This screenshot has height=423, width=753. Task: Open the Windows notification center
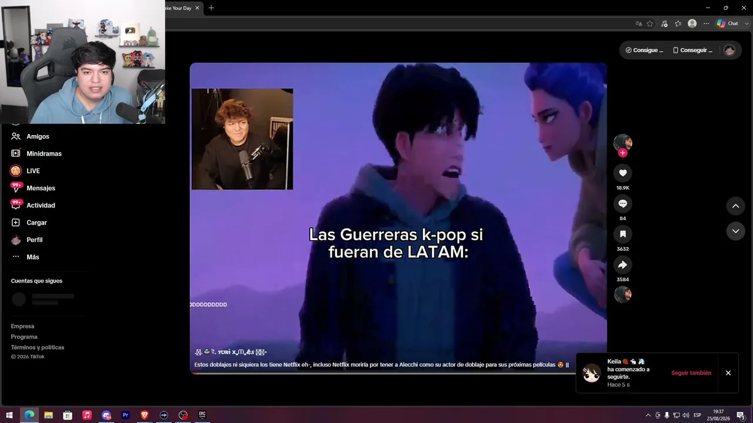(x=741, y=415)
